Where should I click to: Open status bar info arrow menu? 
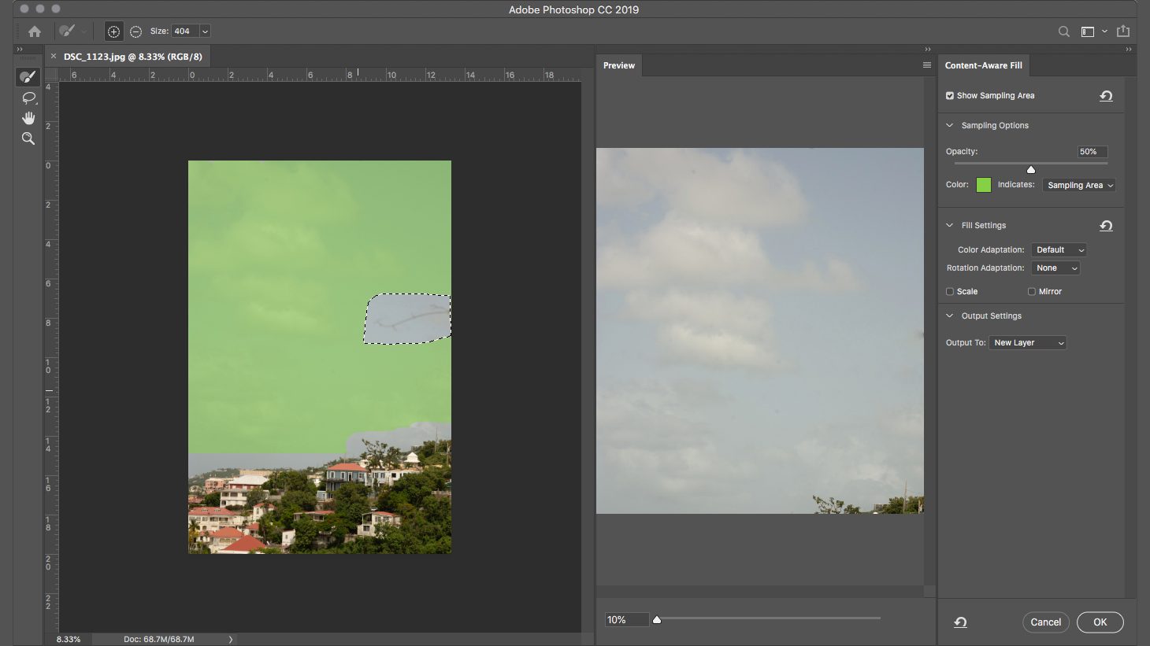click(231, 640)
